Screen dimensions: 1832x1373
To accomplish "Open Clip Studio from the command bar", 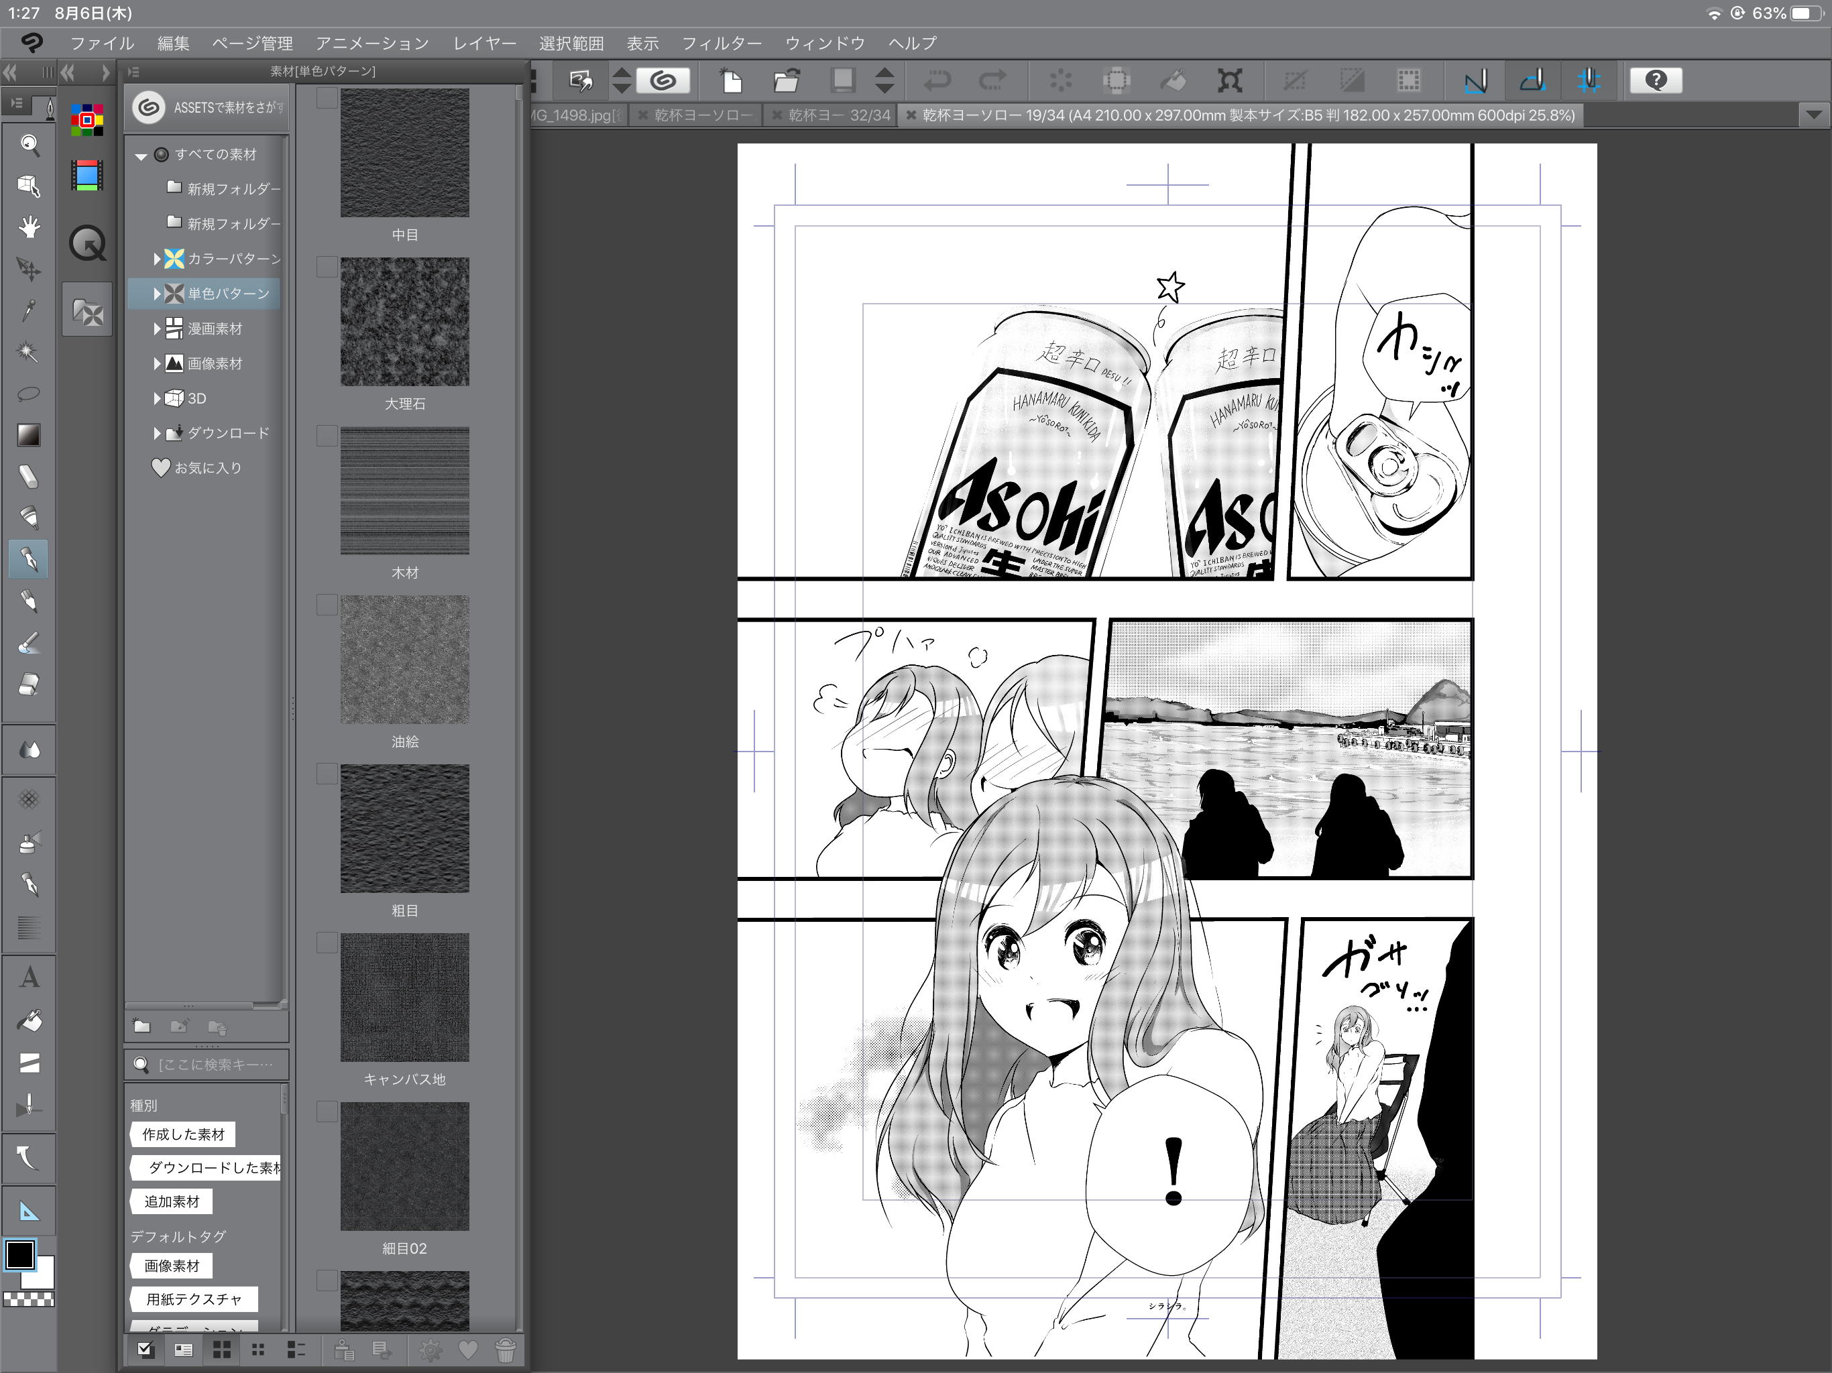I will (663, 80).
